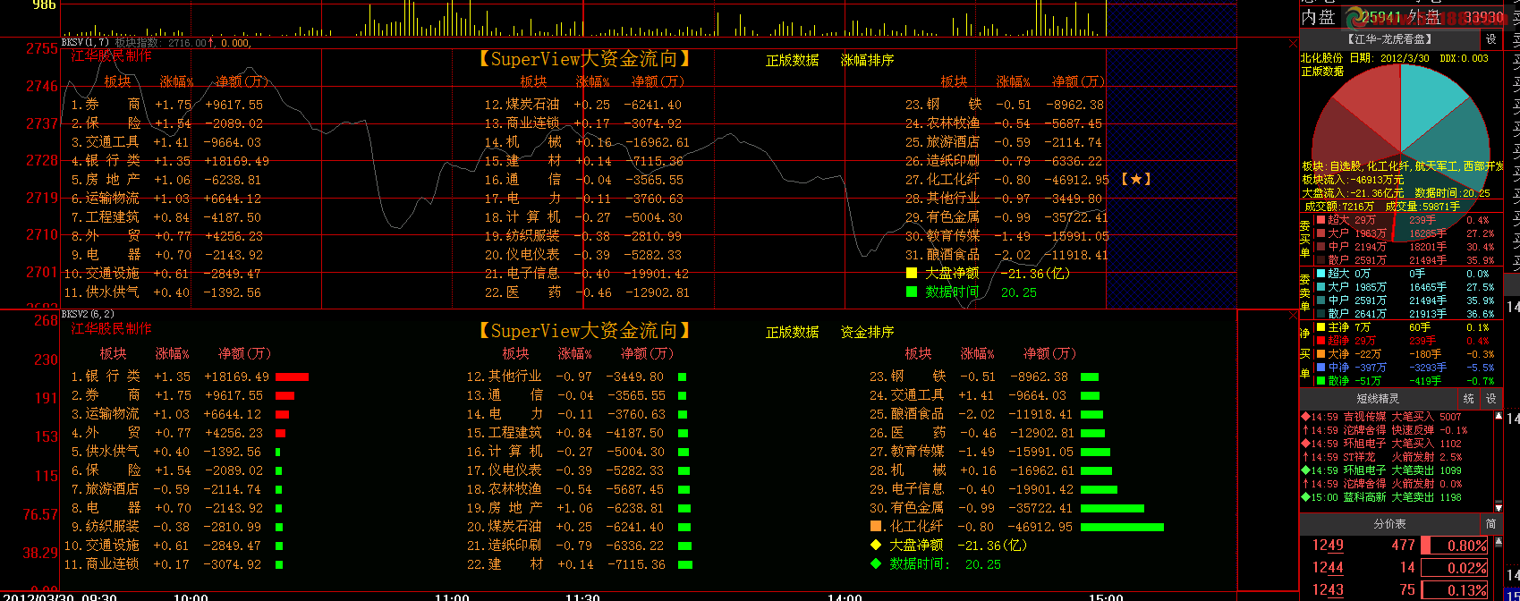Select row 12.煤炭石油 in upper panel
Screen dimensions: 1520x601
click(582, 105)
